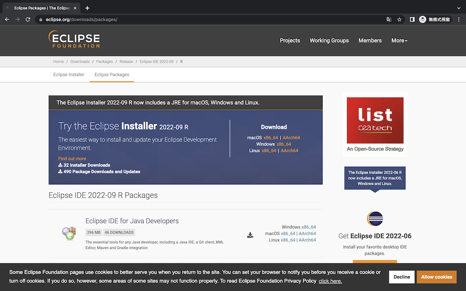The image size is (466, 291).
Task: Click the download icon for Java Developers
Action: click(250, 235)
